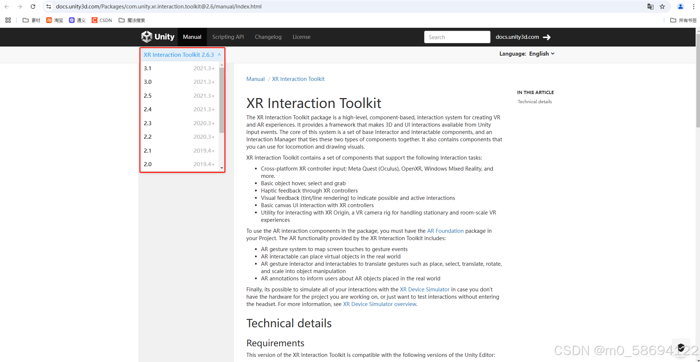Open the browser profile avatar icon
Image resolution: width=700 pixels, height=362 pixels.
coord(681,7)
